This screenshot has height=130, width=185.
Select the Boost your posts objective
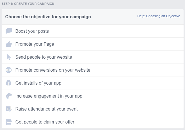click(x=93, y=31)
